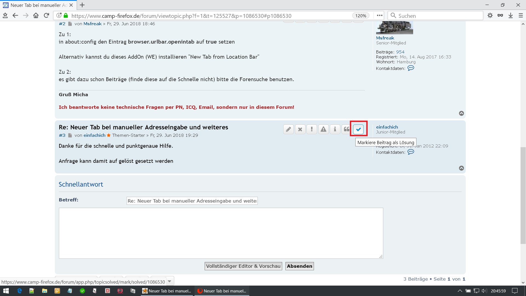Click the edit post pencil icon
Image resolution: width=526 pixels, height=296 pixels.
288,129
